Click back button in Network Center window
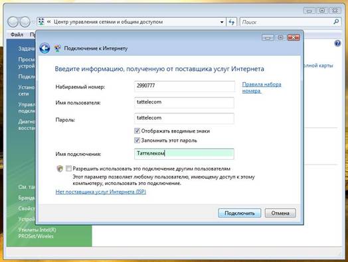Image resolution: width=348 pixels, height=262 pixels. [13, 22]
